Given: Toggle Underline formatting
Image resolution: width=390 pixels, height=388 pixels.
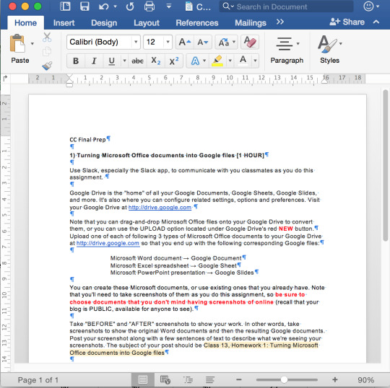Looking at the screenshot, I should pos(112,61).
